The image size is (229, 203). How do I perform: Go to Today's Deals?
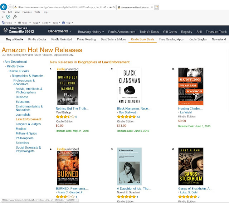tap(149, 32)
